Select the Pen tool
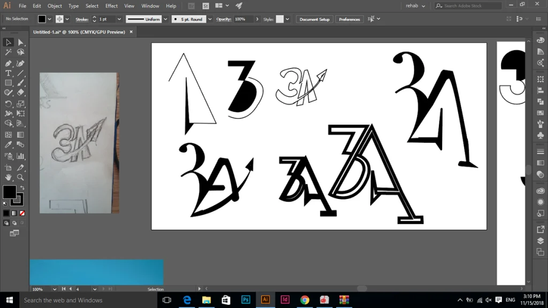This screenshot has height=308, width=548. point(8,64)
